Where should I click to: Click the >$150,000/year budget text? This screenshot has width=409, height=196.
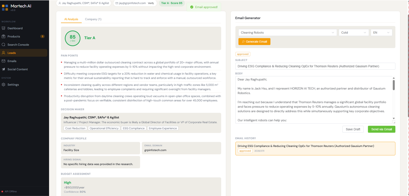[74, 187]
